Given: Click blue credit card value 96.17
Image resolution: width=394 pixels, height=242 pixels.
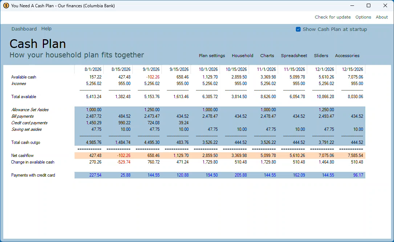Looking at the screenshot, I should pyautogui.click(x=358, y=175).
